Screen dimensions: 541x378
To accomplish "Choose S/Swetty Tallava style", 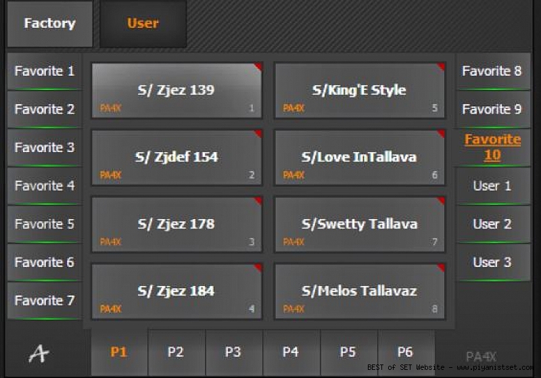I will 359,225.
